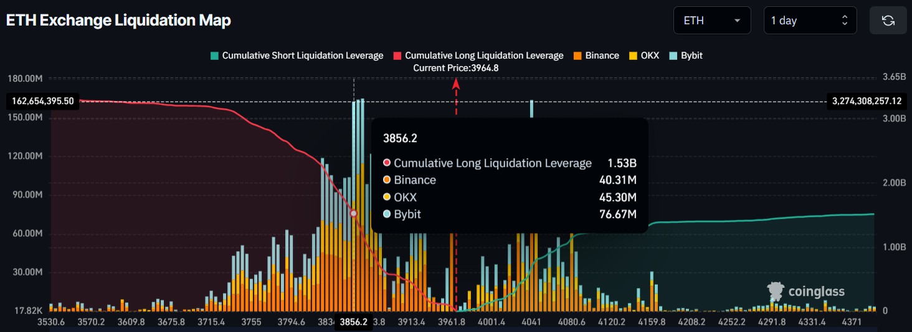
Task: Click the refresh chart icon button
Action: coord(888,21)
